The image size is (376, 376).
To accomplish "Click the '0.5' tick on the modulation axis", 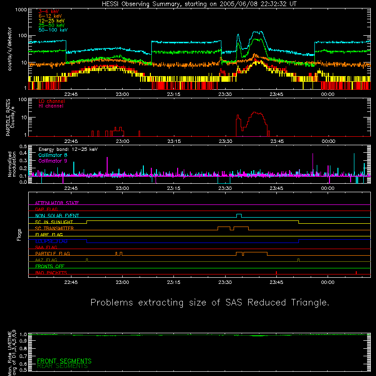I will pos(23,147).
